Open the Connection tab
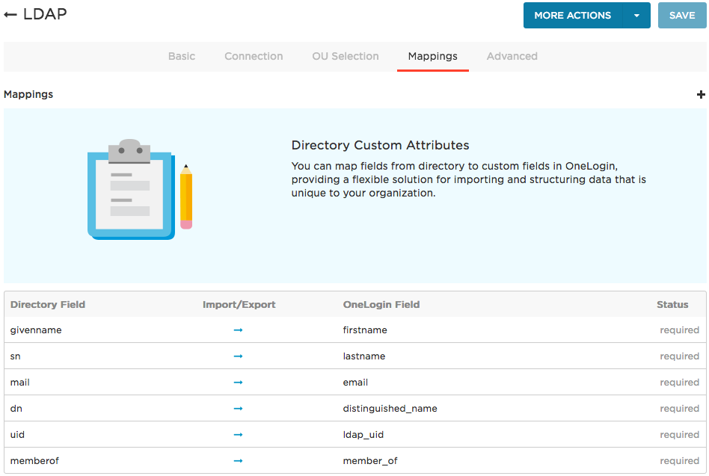709x476 pixels. click(254, 57)
